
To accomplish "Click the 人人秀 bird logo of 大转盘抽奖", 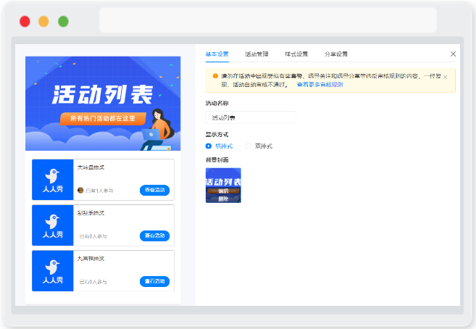I will click(x=52, y=180).
